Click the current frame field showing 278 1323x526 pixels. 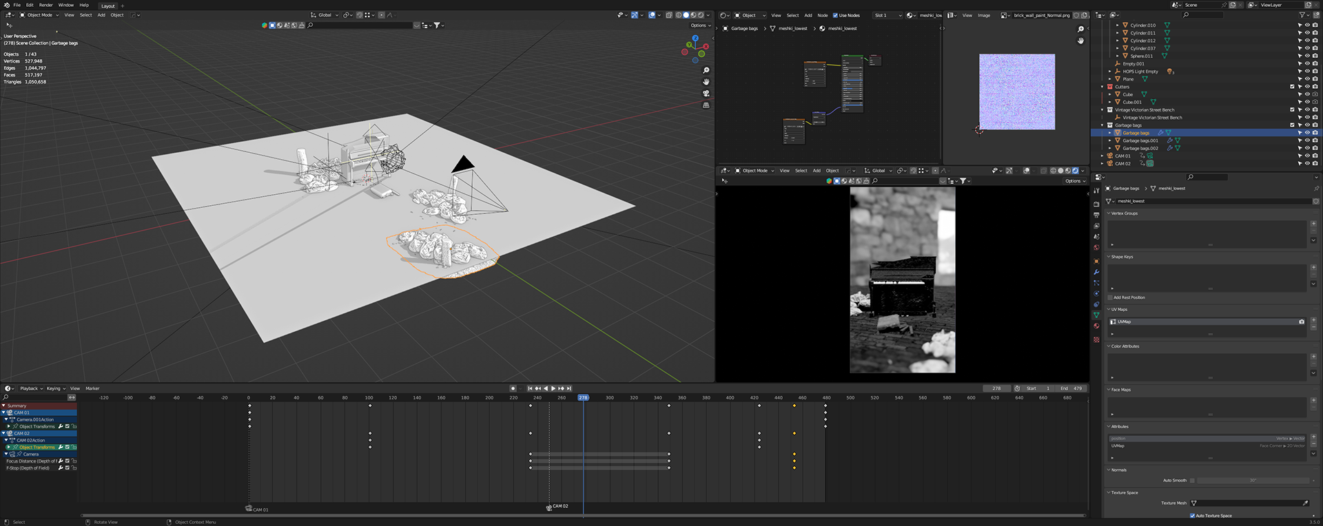996,388
